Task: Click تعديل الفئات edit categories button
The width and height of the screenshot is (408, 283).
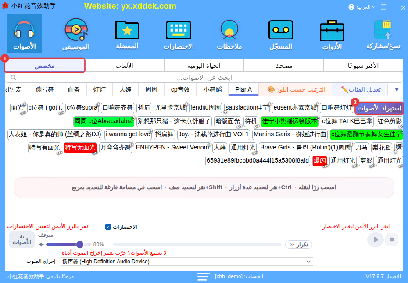Action: pos(361,90)
